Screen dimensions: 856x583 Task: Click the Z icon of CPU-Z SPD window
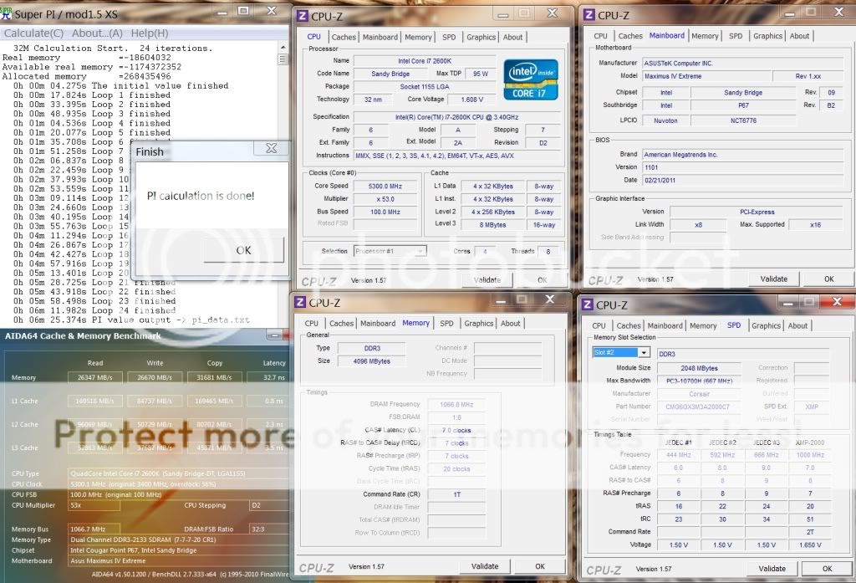pos(588,305)
